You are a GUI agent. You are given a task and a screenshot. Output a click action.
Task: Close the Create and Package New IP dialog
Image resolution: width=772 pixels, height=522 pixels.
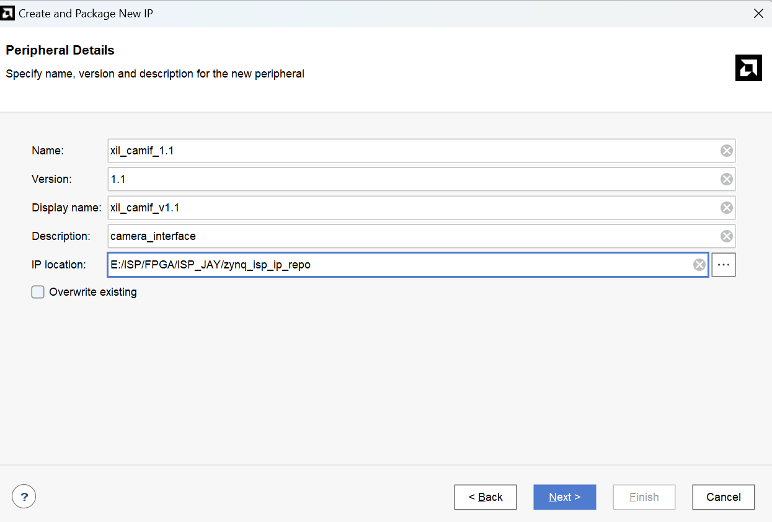[758, 13]
